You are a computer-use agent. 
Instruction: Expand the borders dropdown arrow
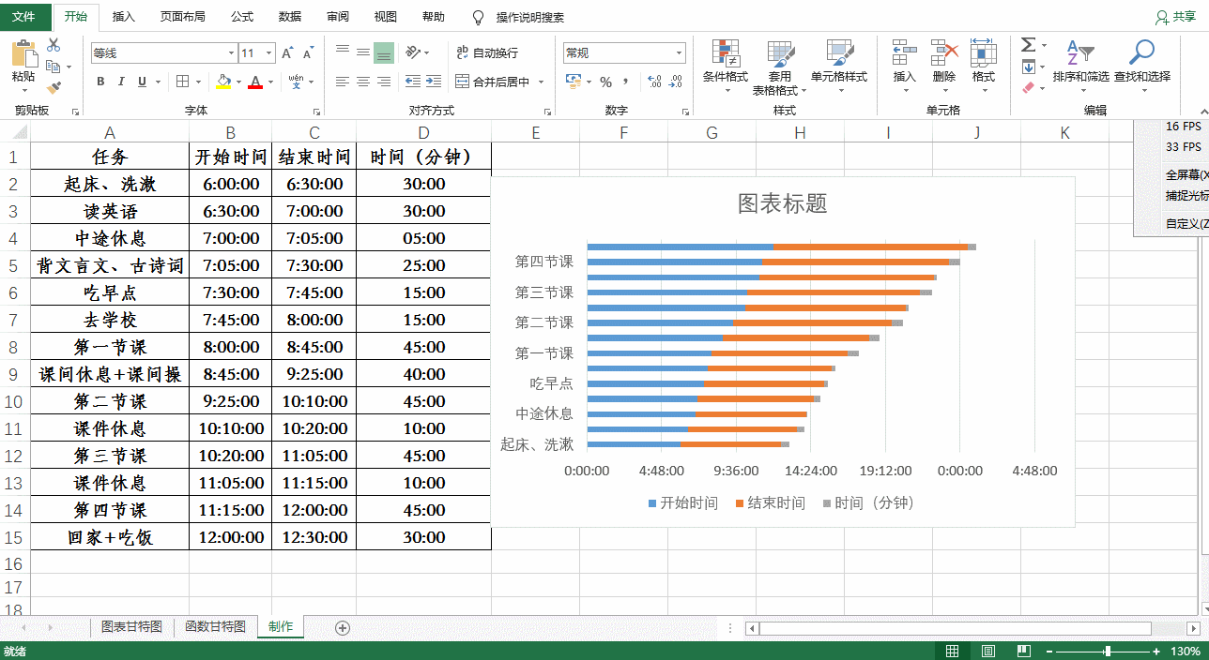pyautogui.click(x=197, y=82)
